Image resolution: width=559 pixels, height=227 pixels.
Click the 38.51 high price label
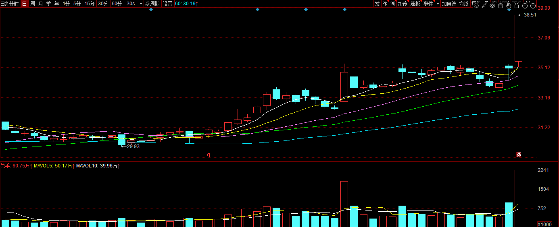coord(530,15)
